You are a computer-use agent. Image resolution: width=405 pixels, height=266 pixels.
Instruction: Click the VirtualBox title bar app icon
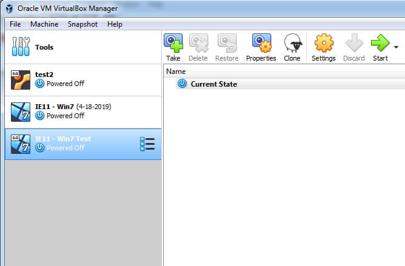(9, 8)
